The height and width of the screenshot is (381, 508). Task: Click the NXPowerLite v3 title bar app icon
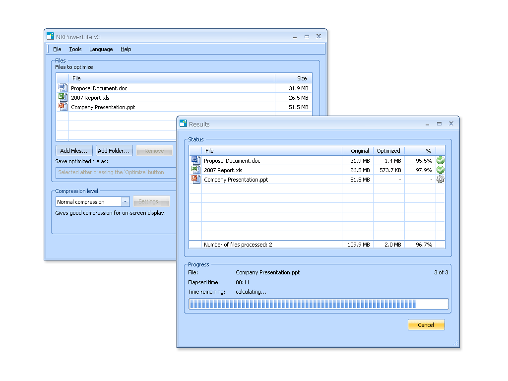point(50,36)
